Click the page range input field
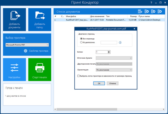Viewport: 168px width, 114px height. [x=108, y=42]
